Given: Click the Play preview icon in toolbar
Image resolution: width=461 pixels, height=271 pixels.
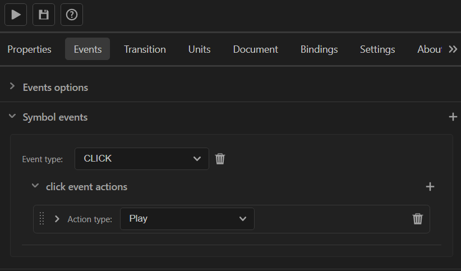Looking at the screenshot, I should (16, 15).
